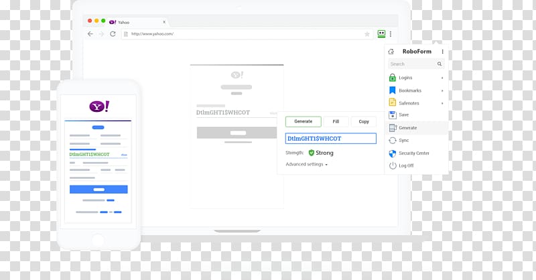This screenshot has width=536, height=280.
Task: Click the Bookmarks ribbon icon
Action: pyautogui.click(x=393, y=90)
